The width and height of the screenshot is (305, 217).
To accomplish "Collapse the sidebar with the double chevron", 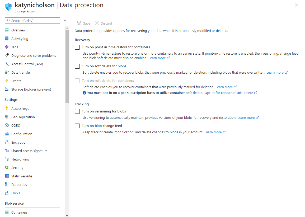I will (x=65, y=21).
